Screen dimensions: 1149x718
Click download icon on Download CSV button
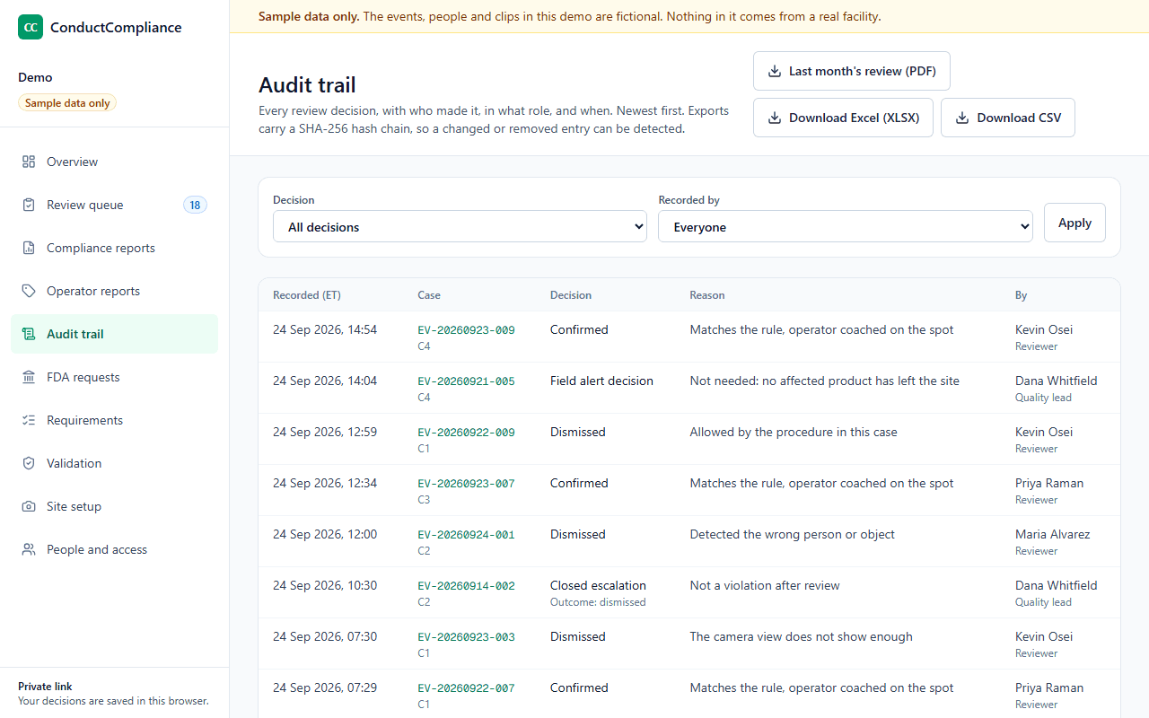tap(962, 118)
